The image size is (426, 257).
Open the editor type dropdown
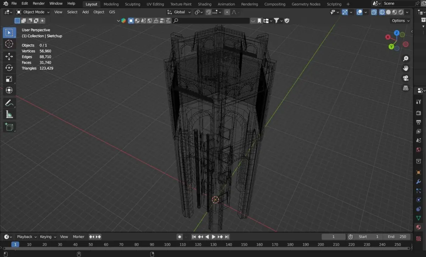(x=8, y=12)
